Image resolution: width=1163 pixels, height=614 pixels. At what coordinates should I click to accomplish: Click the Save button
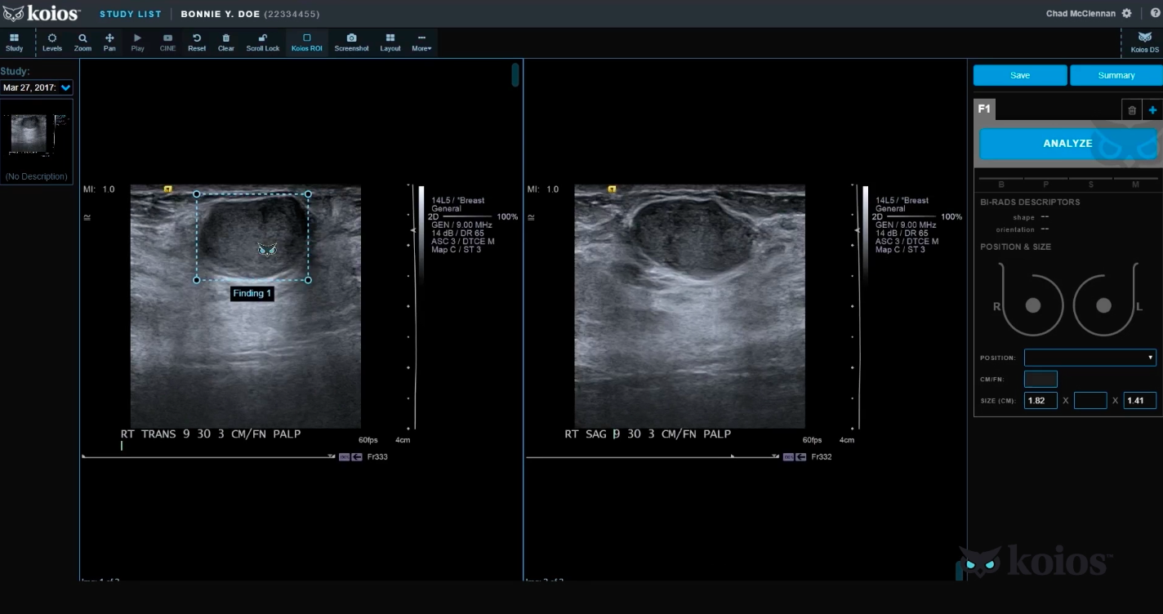pos(1020,75)
